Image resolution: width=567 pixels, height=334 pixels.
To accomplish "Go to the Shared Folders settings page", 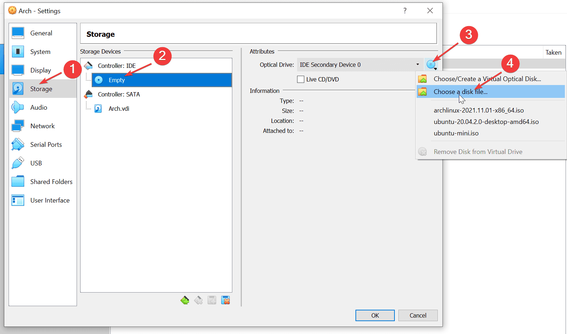I will point(43,181).
